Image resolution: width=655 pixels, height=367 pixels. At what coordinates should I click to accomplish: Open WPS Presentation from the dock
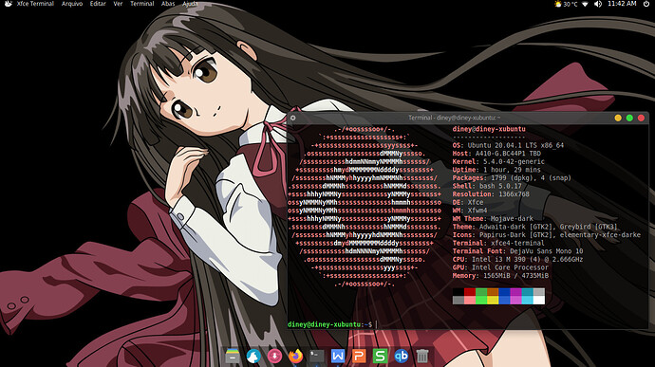coord(359,356)
